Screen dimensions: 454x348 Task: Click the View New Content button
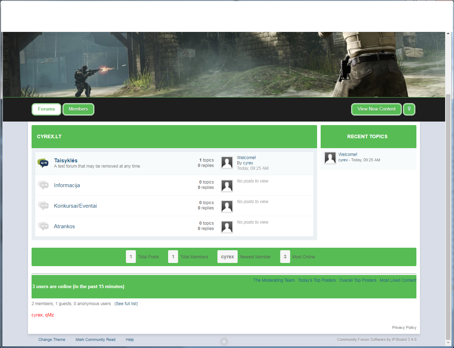376,109
